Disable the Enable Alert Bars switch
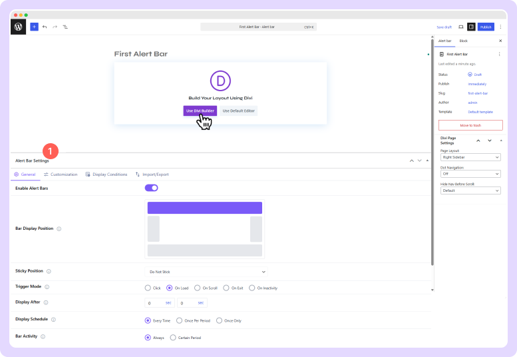The image size is (517, 357). pyautogui.click(x=151, y=188)
